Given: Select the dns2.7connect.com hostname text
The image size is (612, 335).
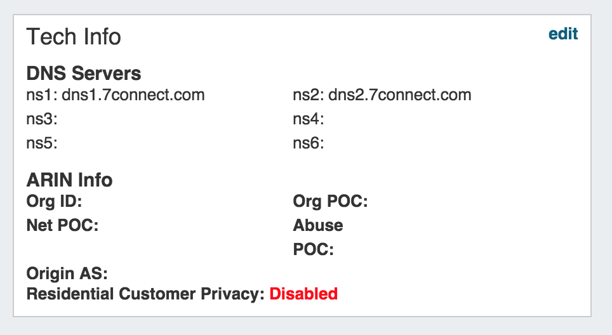Looking at the screenshot, I should point(400,96).
